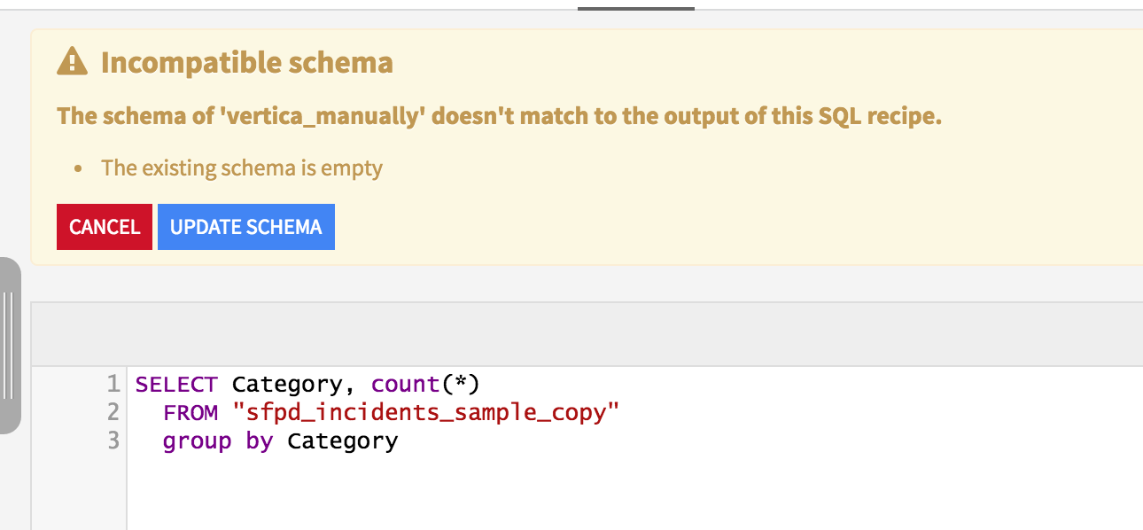Click the warning triangle icon
The image size is (1143, 530).
click(x=72, y=62)
